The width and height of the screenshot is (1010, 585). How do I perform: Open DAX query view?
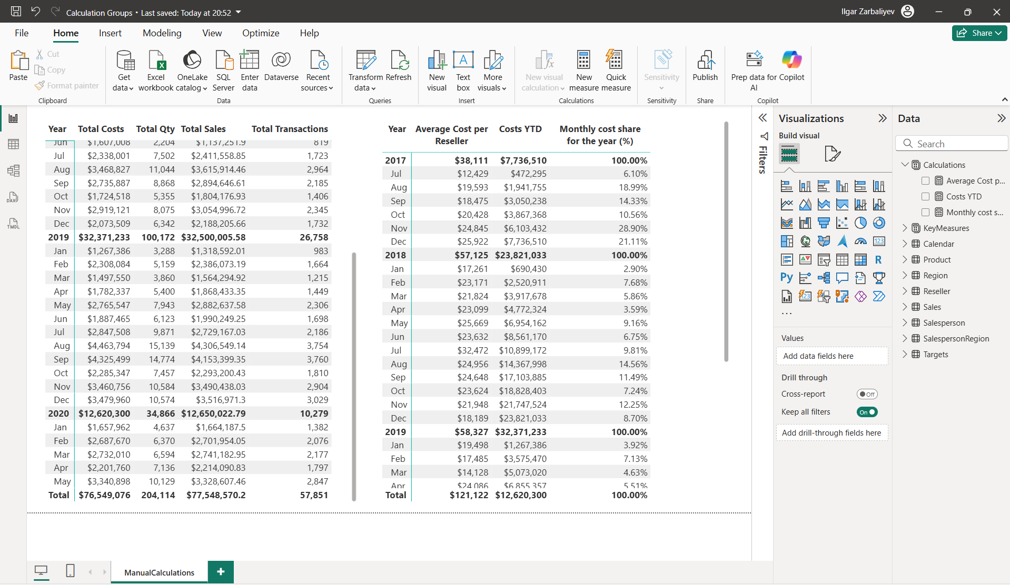[x=14, y=197]
